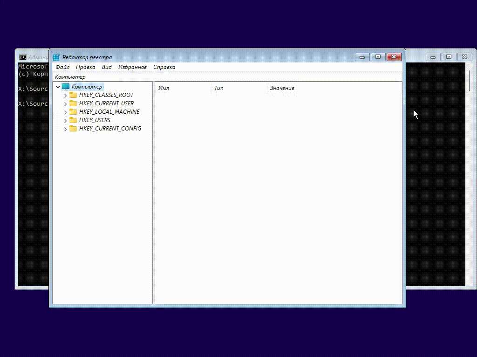
Task: Click the address bar showing Компьютер
Action: (x=227, y=77)
